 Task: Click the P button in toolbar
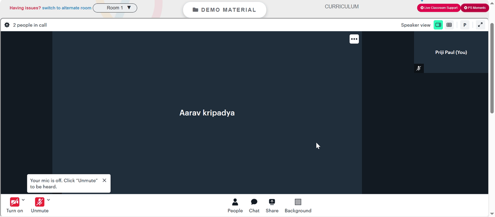[465, 25]
